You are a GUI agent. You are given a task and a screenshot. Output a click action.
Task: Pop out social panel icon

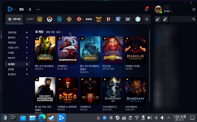tap(194, 9)
